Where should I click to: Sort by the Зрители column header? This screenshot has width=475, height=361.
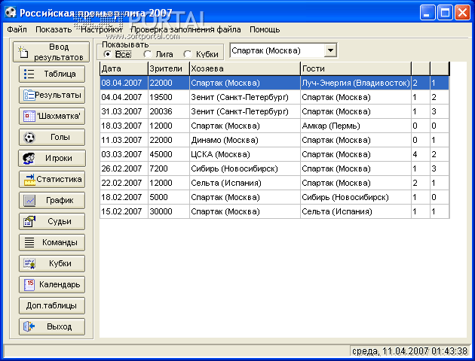pos(169,68)
